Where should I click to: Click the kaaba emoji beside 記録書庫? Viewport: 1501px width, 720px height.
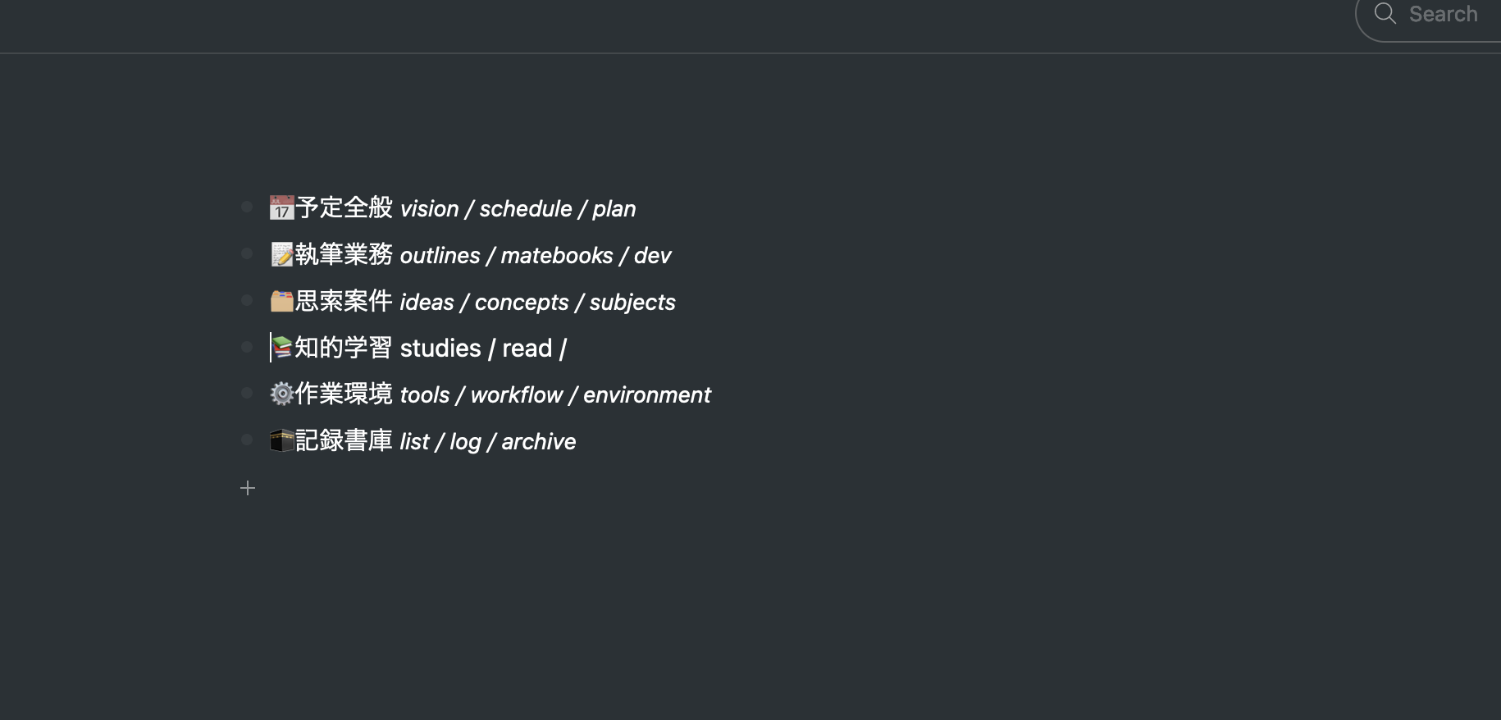(x=281, y=440)
